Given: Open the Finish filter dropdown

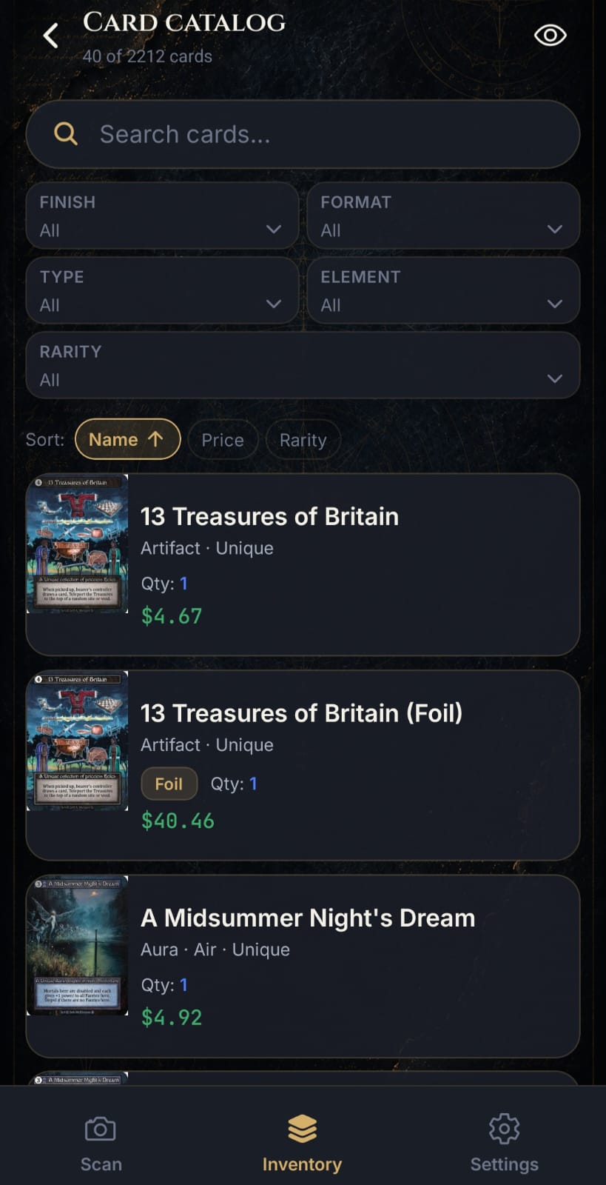Looking at the screenshot, I should pos(162,216).
